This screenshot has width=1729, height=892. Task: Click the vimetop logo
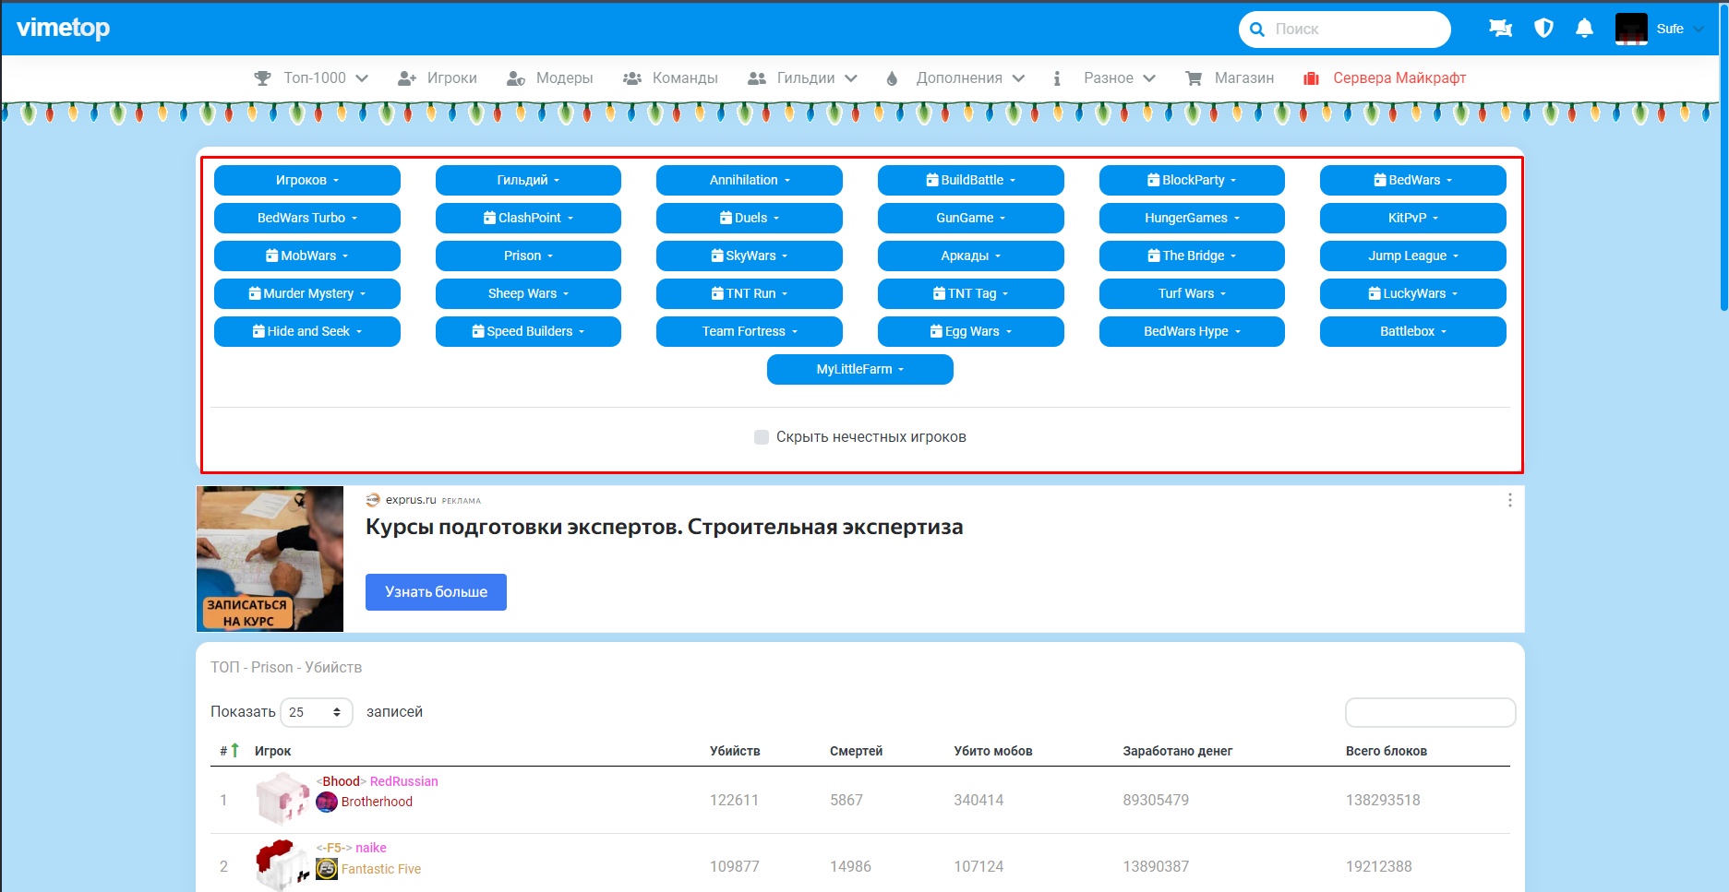[63, 29]
